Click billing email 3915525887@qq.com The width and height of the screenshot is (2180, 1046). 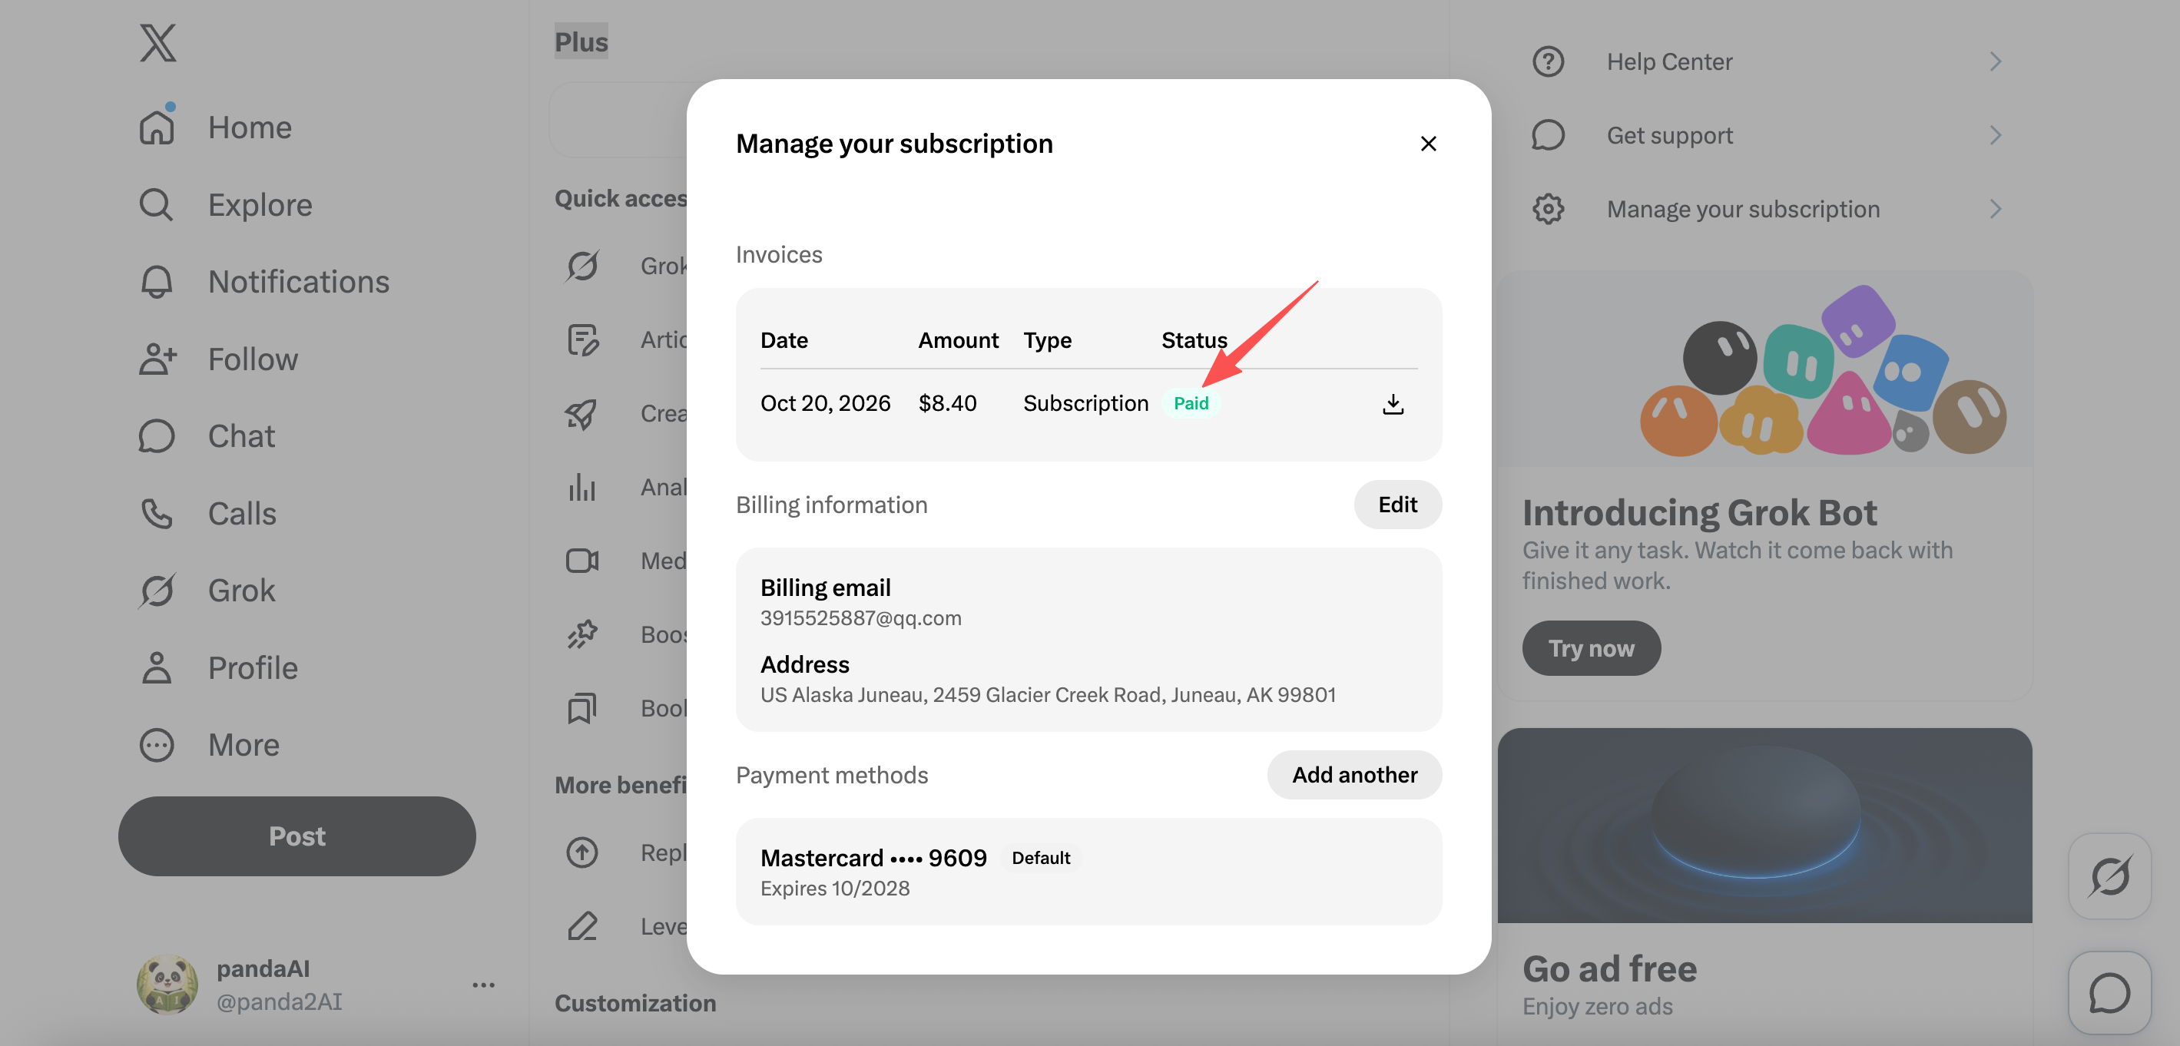point(860,617)
